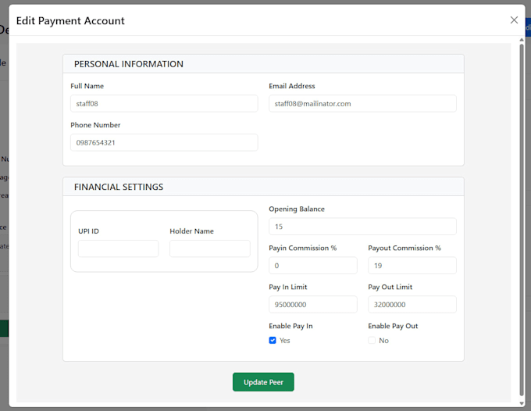Screen dimensions: 531x411
Task: Click the Update Peer button
Action: click(263, 382)
